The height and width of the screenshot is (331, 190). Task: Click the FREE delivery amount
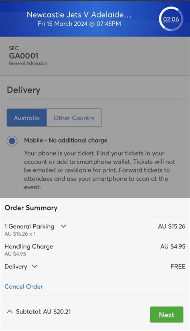[x=178, y=267]
